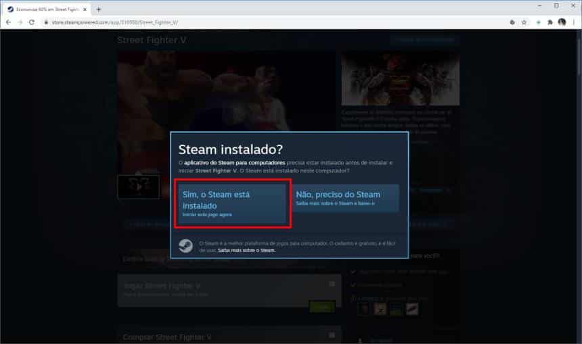Open Chrome's three-dot menu
The width and height of the screenshot is (582, 344).
(x=574, y=22)
